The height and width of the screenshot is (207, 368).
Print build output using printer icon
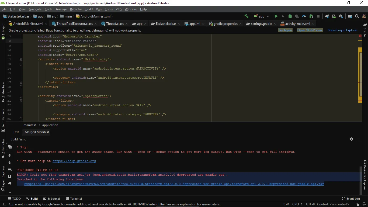10,184
